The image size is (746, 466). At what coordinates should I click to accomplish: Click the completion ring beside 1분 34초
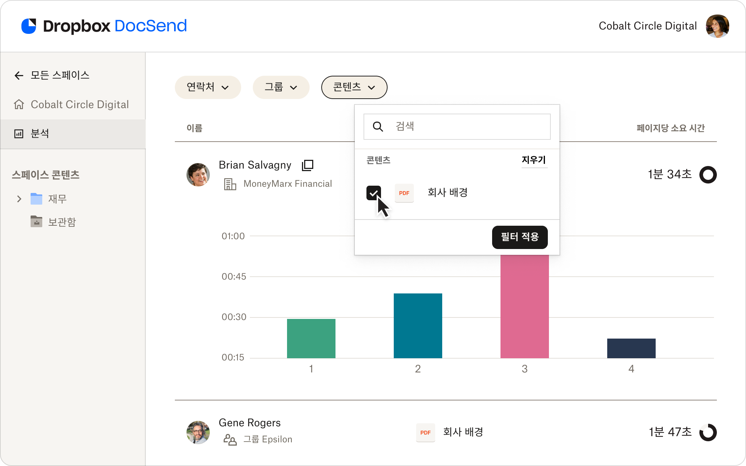(x=708, y=175)
